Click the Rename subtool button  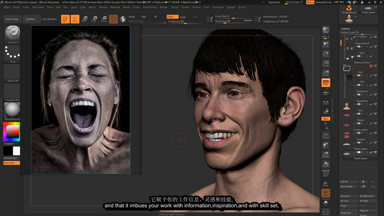(x=349, y=196)
